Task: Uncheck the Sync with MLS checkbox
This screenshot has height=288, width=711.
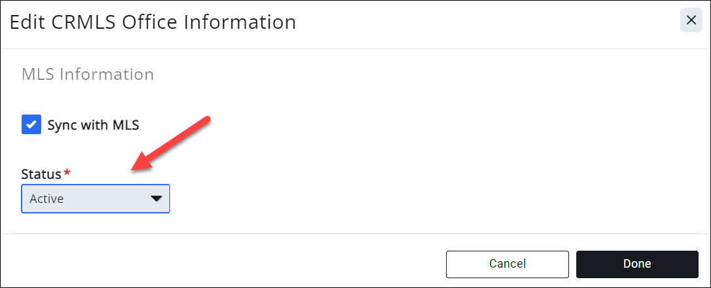Action: [31, 124]
